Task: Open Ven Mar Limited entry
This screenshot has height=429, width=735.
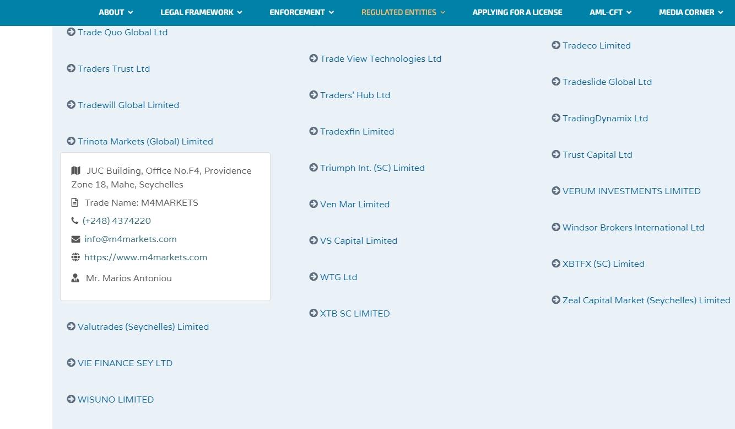Action: (x=355, y=204)
